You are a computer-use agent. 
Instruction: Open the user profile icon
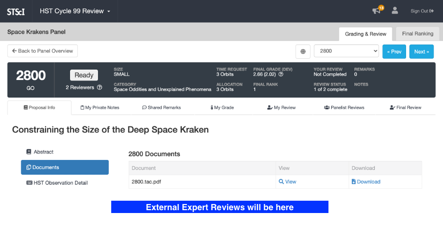tap(395, 11)
